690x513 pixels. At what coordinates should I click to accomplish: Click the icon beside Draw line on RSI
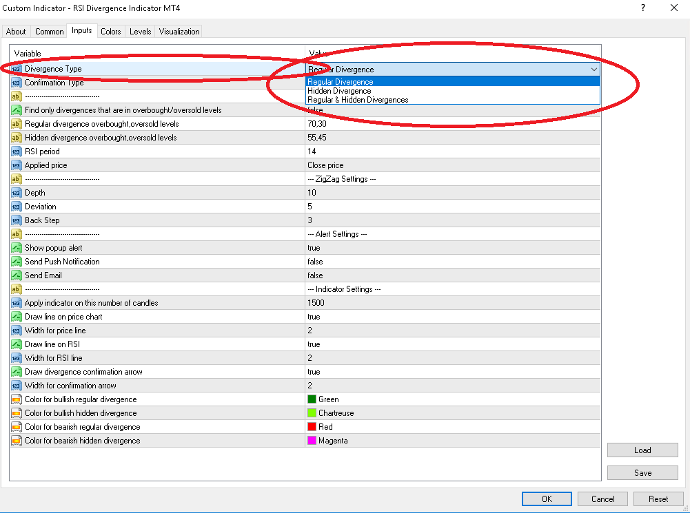coord(17,344)
